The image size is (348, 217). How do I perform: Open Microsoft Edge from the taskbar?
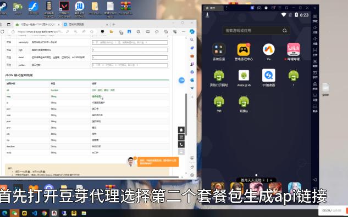[5, 213]
